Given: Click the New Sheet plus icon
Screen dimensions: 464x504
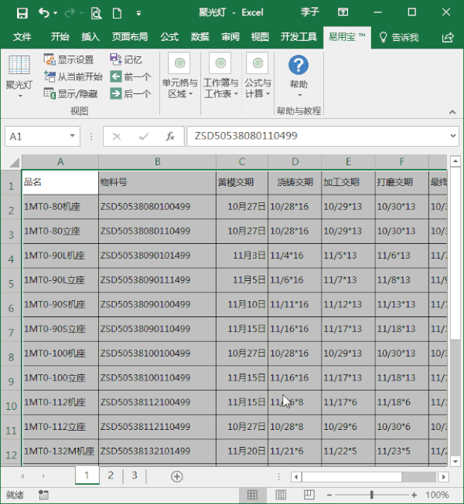Looking at the screenshot, I should click(x=177, y=476).
